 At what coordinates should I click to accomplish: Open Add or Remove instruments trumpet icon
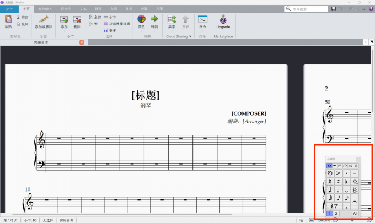(x=44, y=19)
